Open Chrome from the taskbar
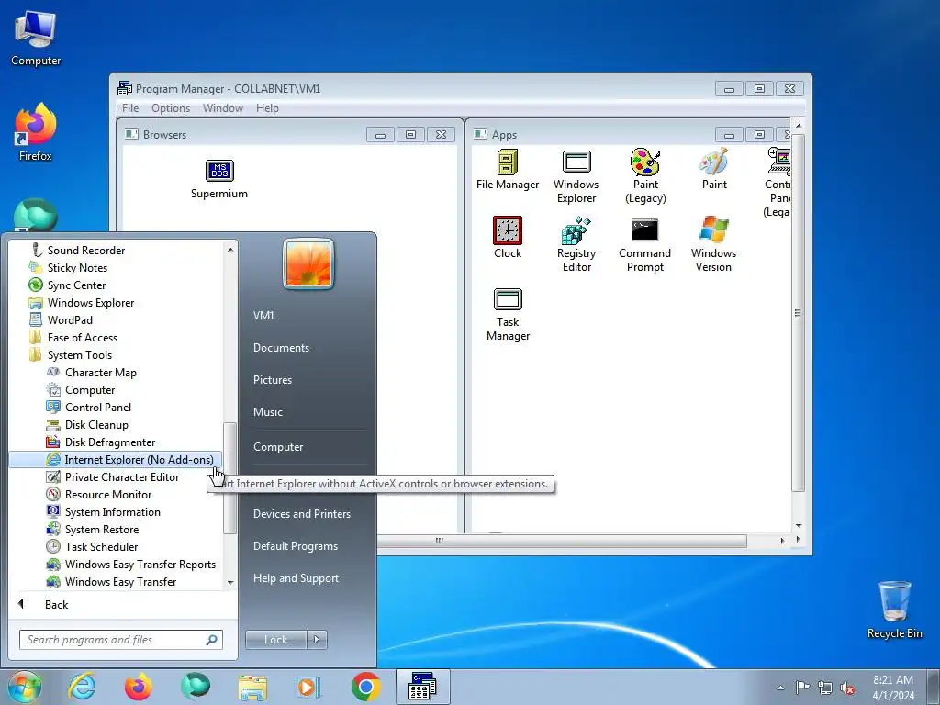 [365, 687]
